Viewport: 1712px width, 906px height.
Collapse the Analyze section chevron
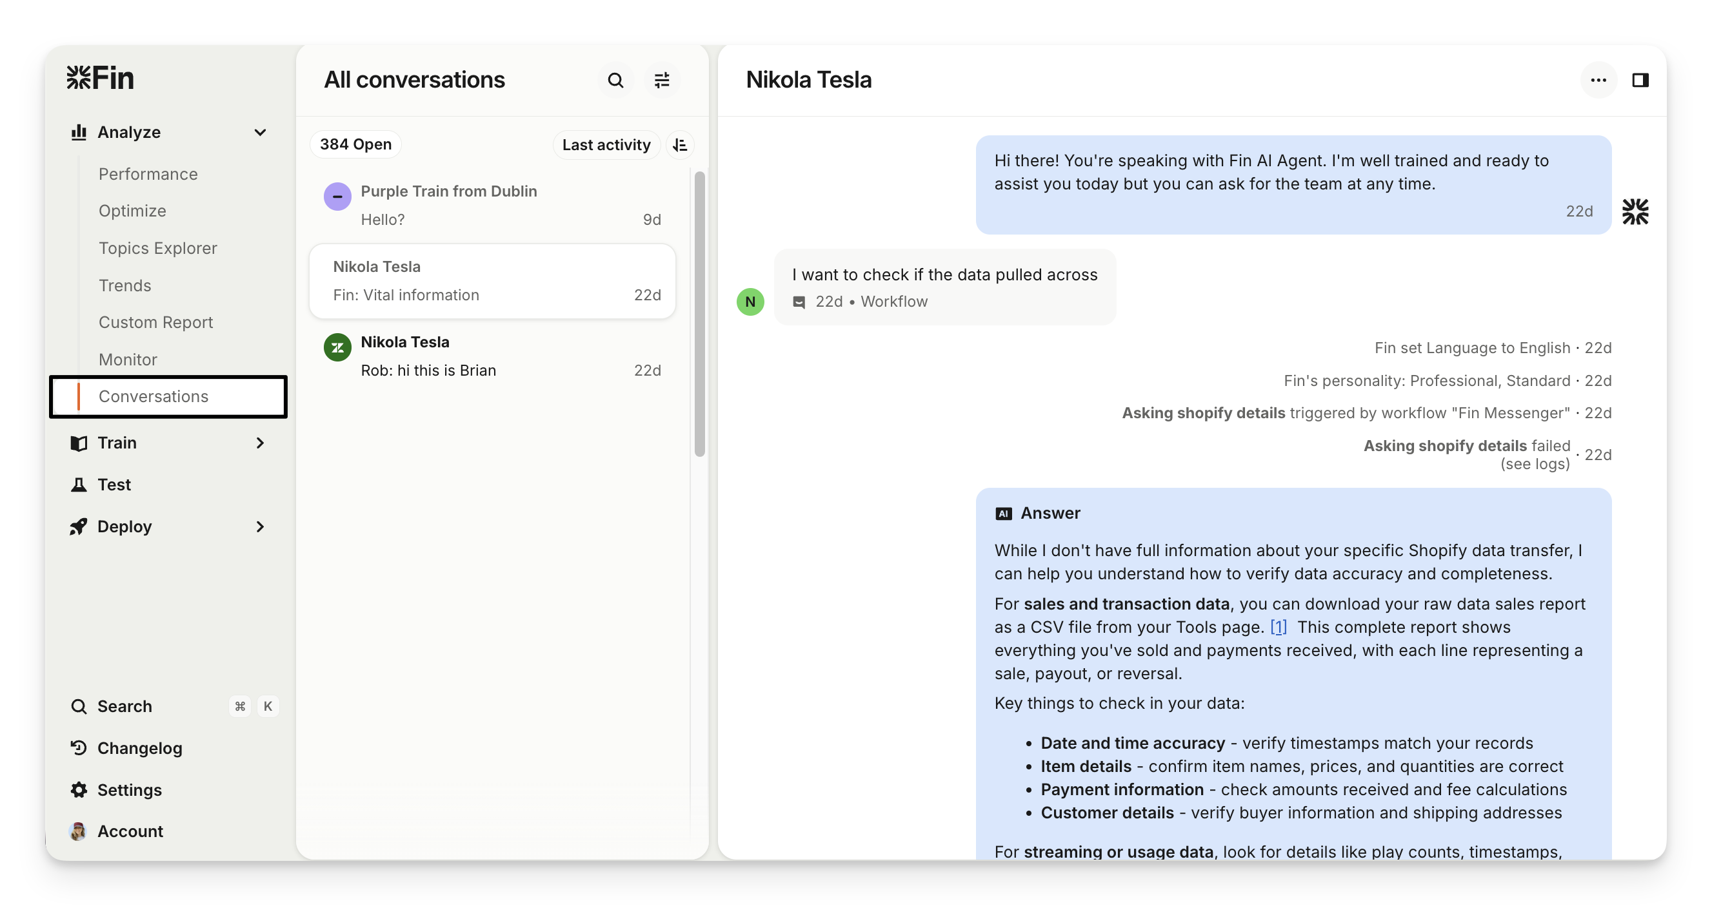tap(261, 132)
